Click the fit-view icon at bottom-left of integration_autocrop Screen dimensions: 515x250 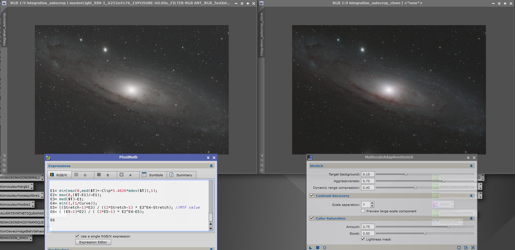pyautogui.click(x=4, y=160)
